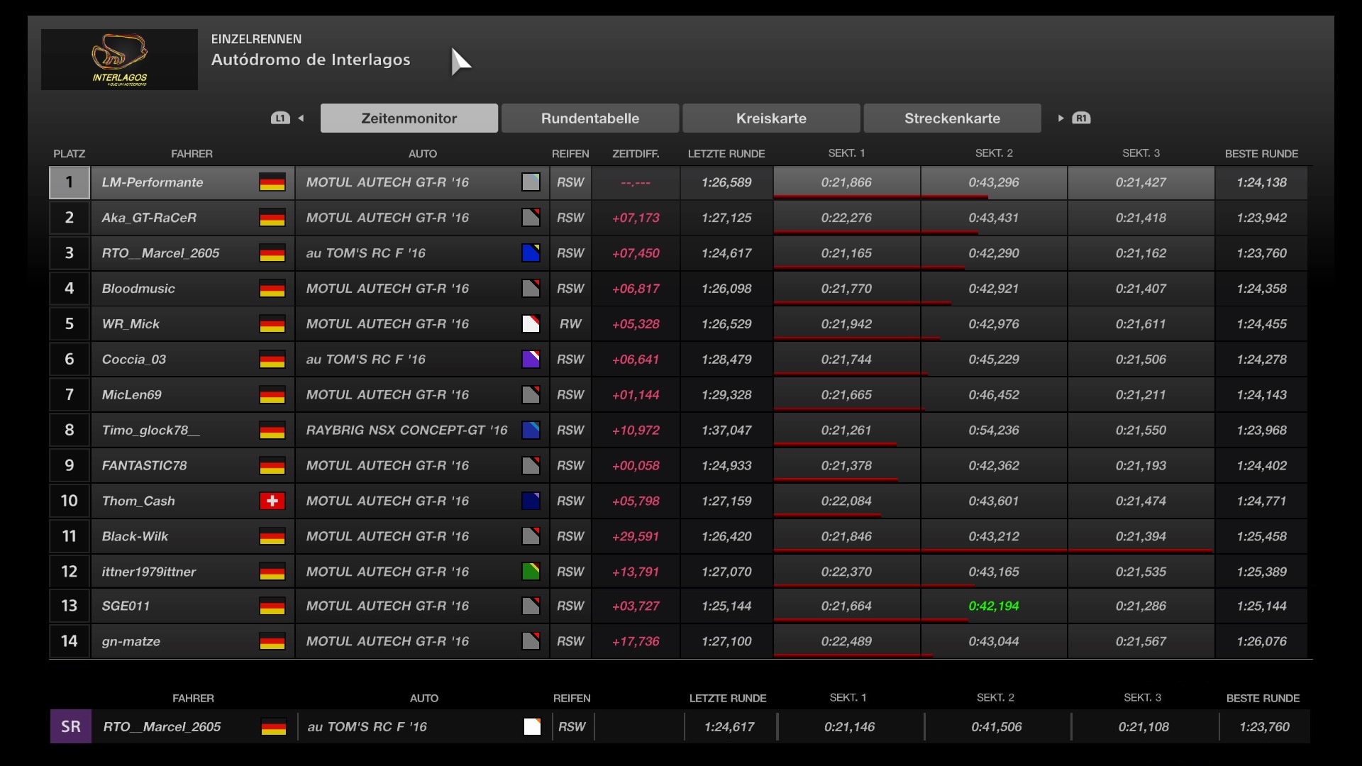
Task: Click the right arrow after Streckenkarte
Action: (x=1061, y=118)
